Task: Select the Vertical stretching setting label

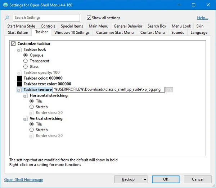Action: coord(46,118)
